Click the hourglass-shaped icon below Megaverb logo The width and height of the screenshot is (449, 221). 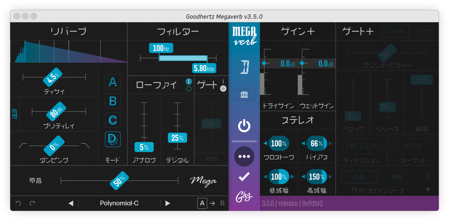pyautogui.click(x=244, y=67)
